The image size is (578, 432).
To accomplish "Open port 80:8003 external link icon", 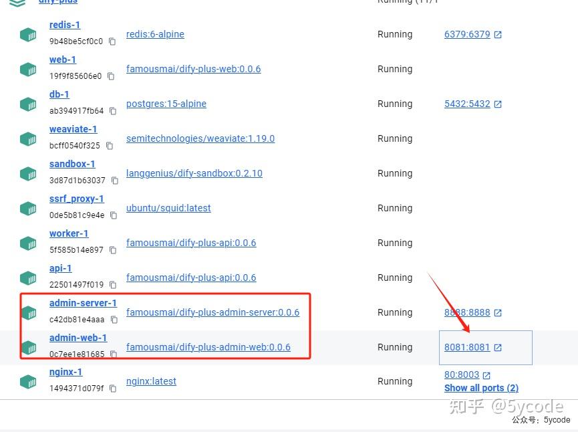I will click(x=486, y=375).
